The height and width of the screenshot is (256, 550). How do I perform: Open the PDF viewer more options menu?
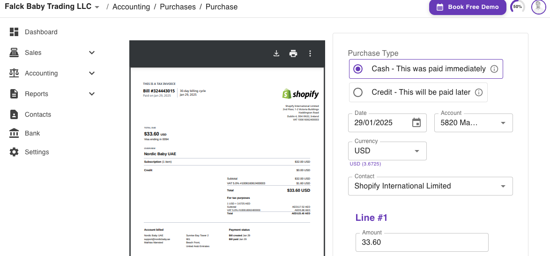tap(310, 53)
